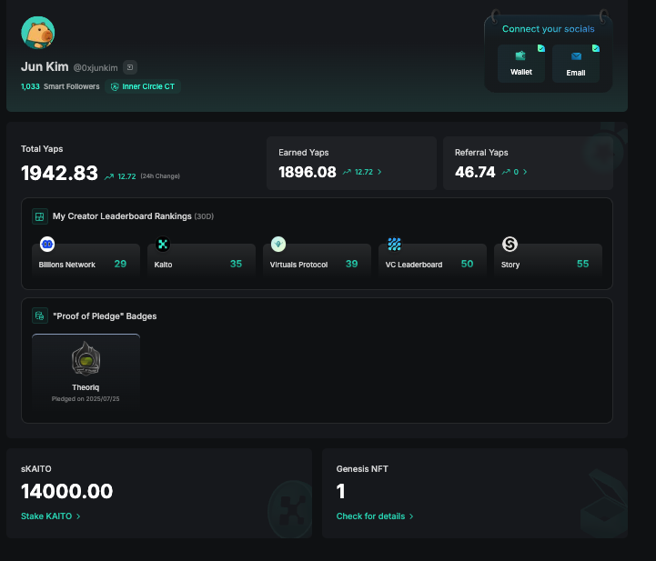Image resolution: width=656 pixels, height=561 pixels.
Task: Click the Theoriq badge image
Action: (86, 358)
